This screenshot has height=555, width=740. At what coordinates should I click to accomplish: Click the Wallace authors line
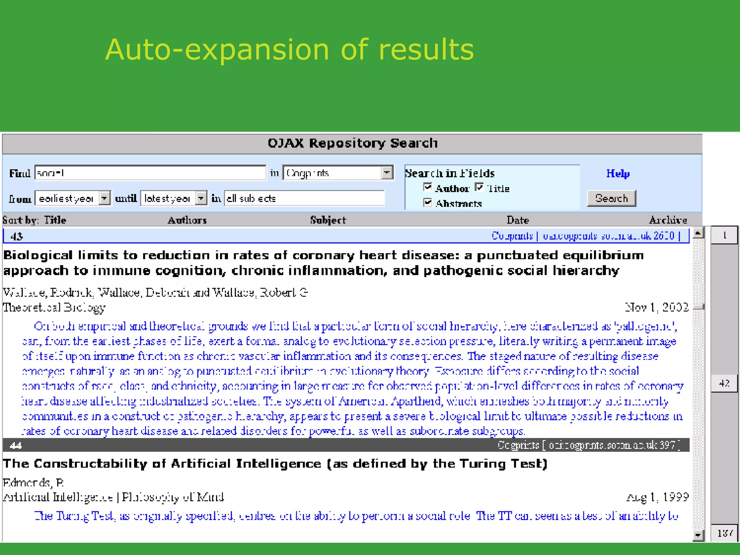155,292
